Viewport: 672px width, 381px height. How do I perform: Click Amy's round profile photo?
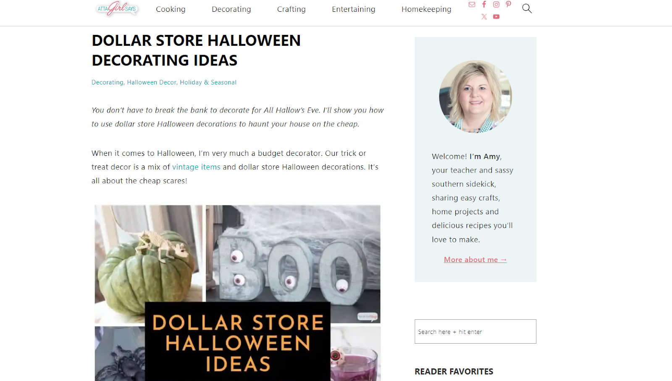pyautogui.click(x=475, y=97)
